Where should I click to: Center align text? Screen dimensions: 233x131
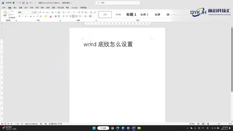pyautogui.click(x=67, y=16)
